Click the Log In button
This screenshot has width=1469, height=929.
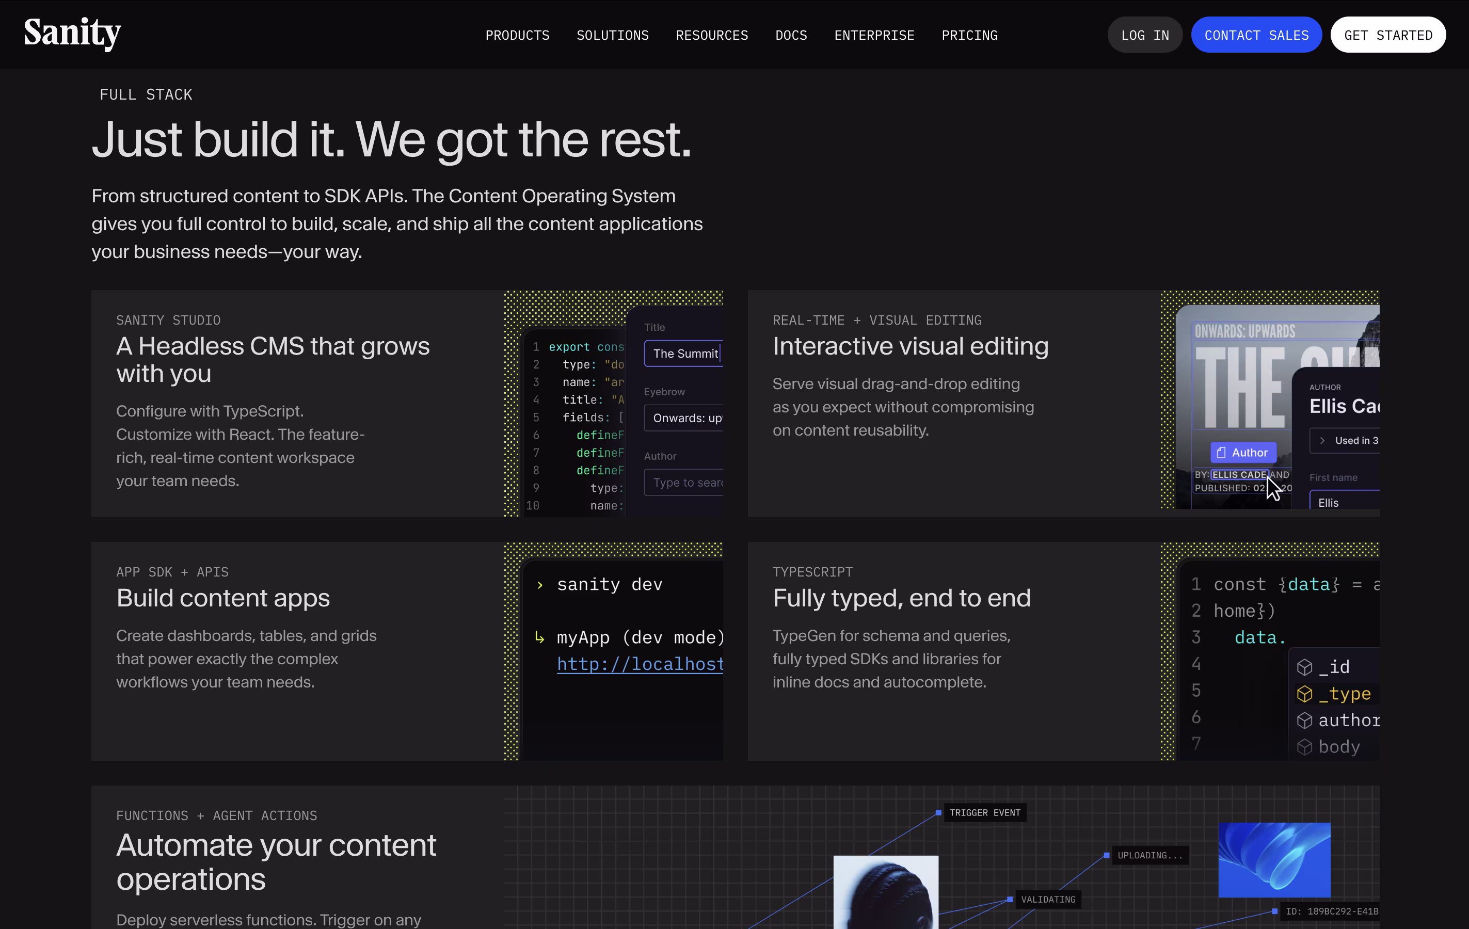click(x=1144, y=36)
